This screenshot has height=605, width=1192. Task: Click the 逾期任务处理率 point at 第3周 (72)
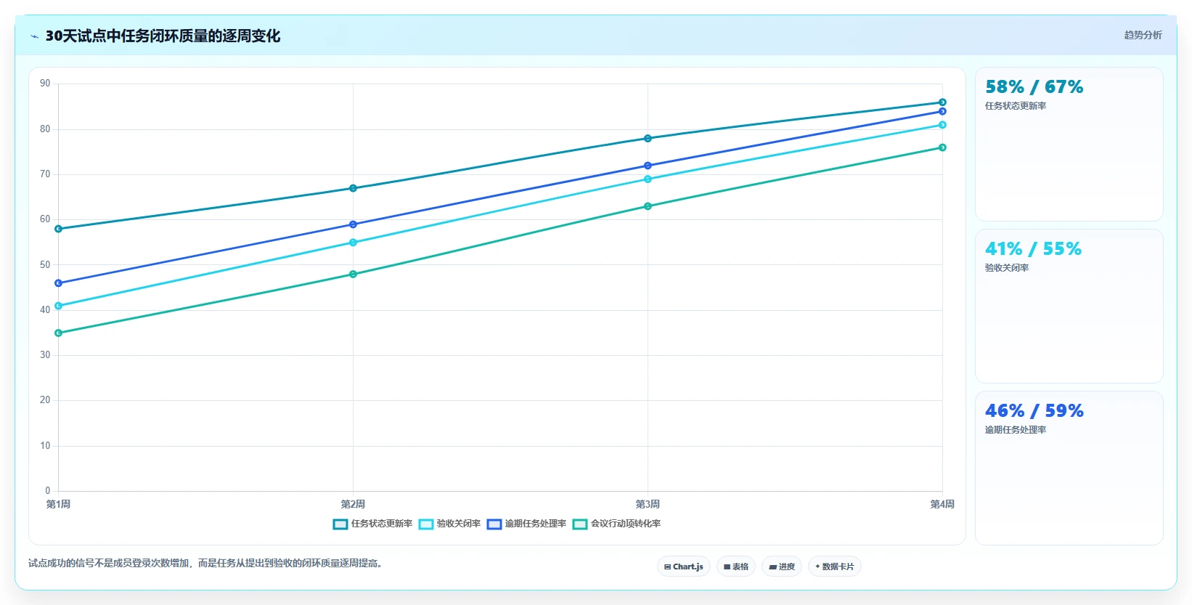pyautogui.click(x=648, y=166)
